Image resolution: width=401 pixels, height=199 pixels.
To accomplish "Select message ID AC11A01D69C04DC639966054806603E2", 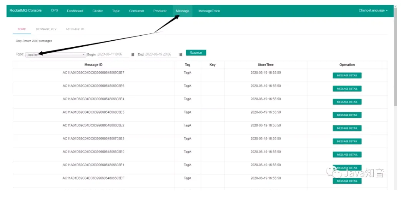I will [x=93, y=125].
